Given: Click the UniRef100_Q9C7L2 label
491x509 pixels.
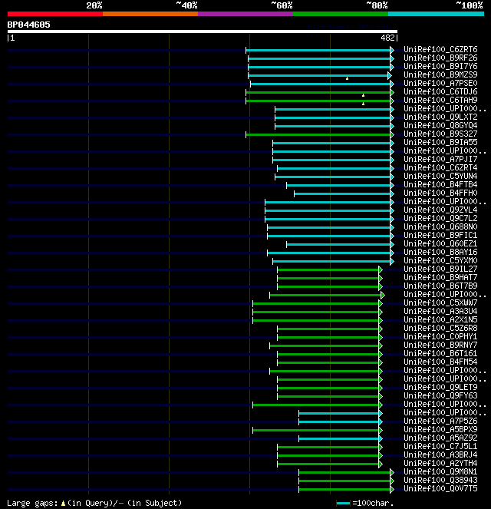Looking at the screenshot, I should tap(440, 218).
